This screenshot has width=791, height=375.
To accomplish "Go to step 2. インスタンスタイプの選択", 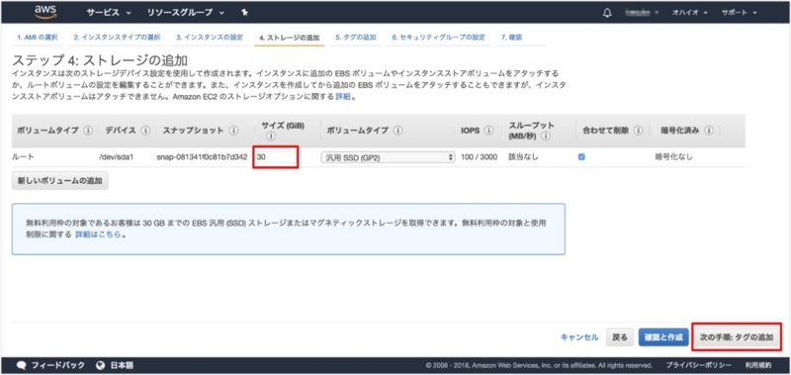I will tap(117, 38).
